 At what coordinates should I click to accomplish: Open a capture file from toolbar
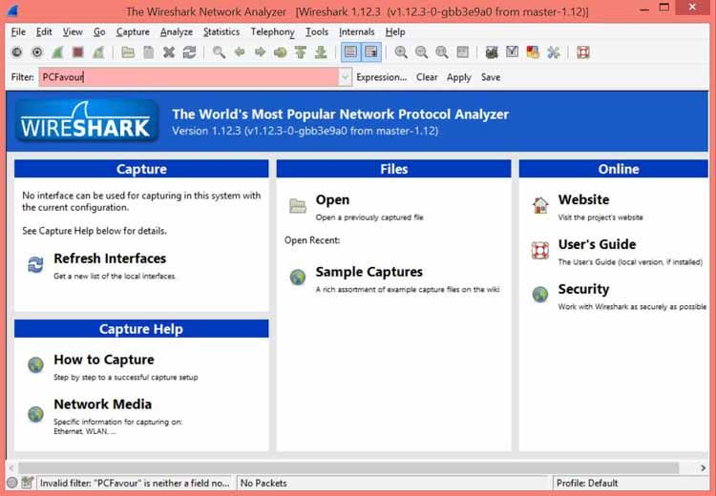coord(128,52)
